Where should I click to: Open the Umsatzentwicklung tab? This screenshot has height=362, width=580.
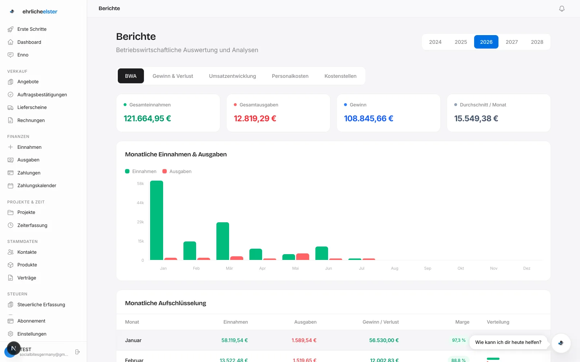(232, 76)
